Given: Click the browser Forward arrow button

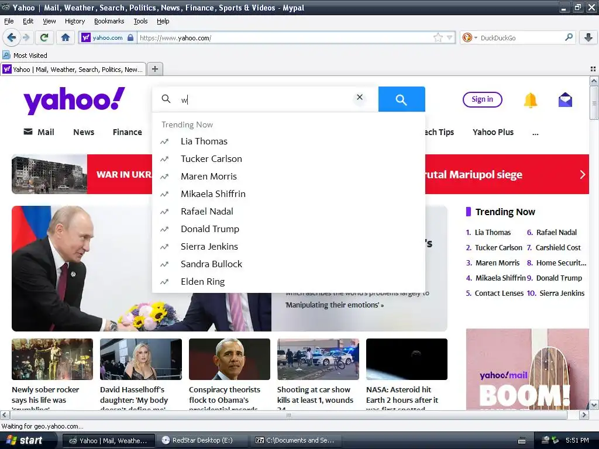Looking at the screenshot, I should (26, 37).
